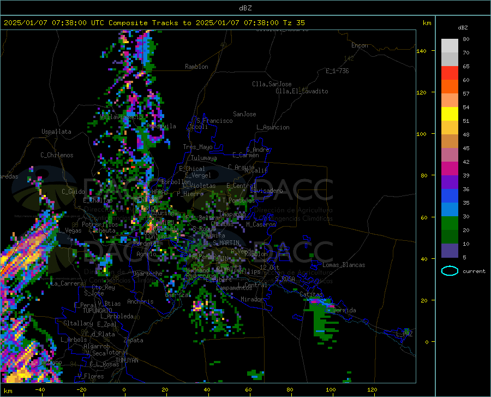Select the magenta 39-42 dBZ swatch
The width and height of the screenshot is (491, 397).
point(450,169)
